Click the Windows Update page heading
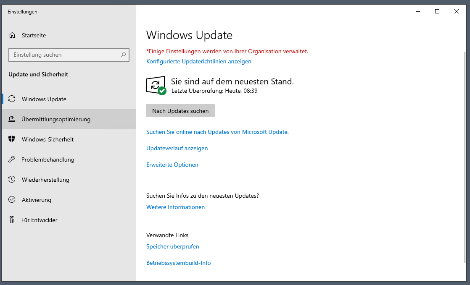 coord(190,35)
